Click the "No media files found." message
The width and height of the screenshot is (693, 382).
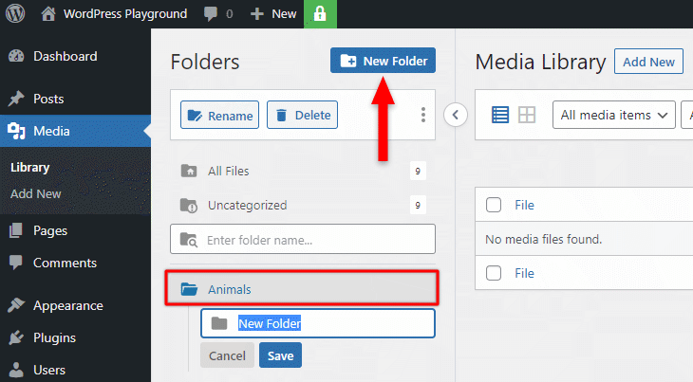click(x=544, y=239)
